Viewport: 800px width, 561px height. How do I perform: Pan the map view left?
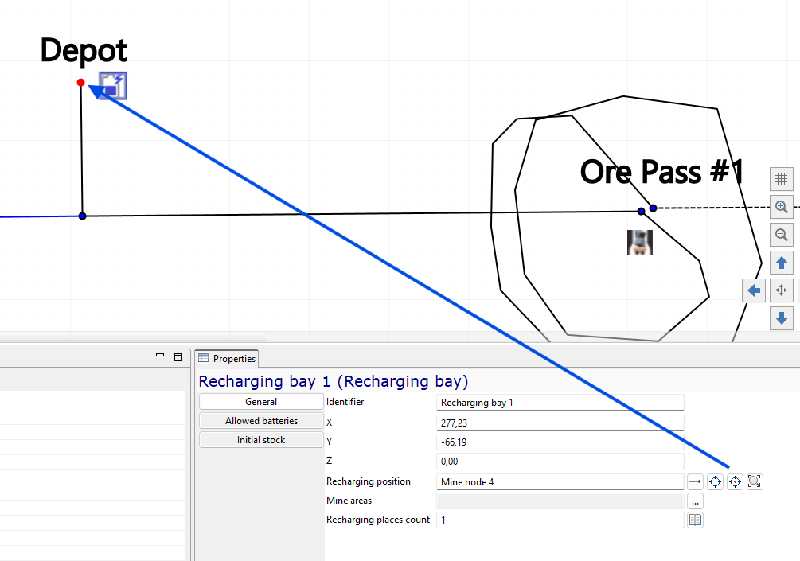754,290
